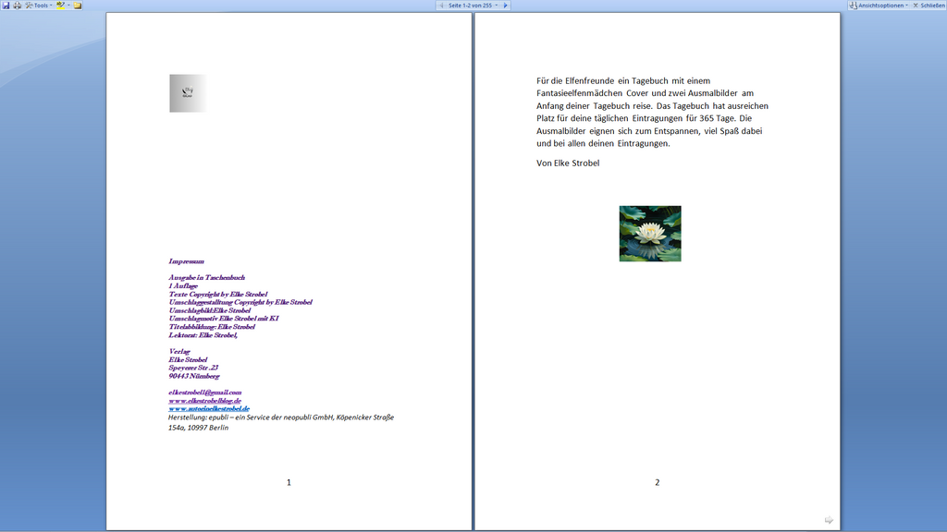Viewport: 947px width, 532px height.
Task: Select the small gray logo image on page 1
Action: [187, 93]
